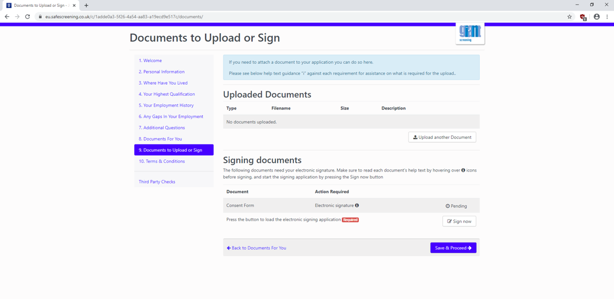Click Upload another Document button
The image size is (614, 299).
[x=442, y=137]
